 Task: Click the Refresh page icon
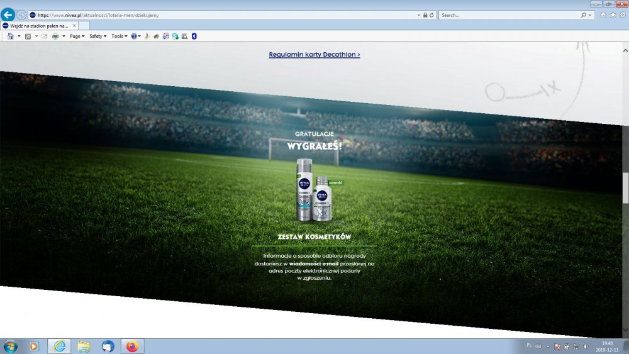pos(431,15)
